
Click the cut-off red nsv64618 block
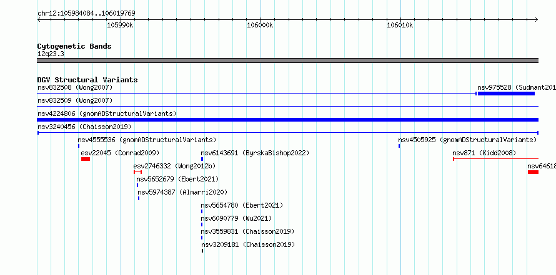[533, 172]
